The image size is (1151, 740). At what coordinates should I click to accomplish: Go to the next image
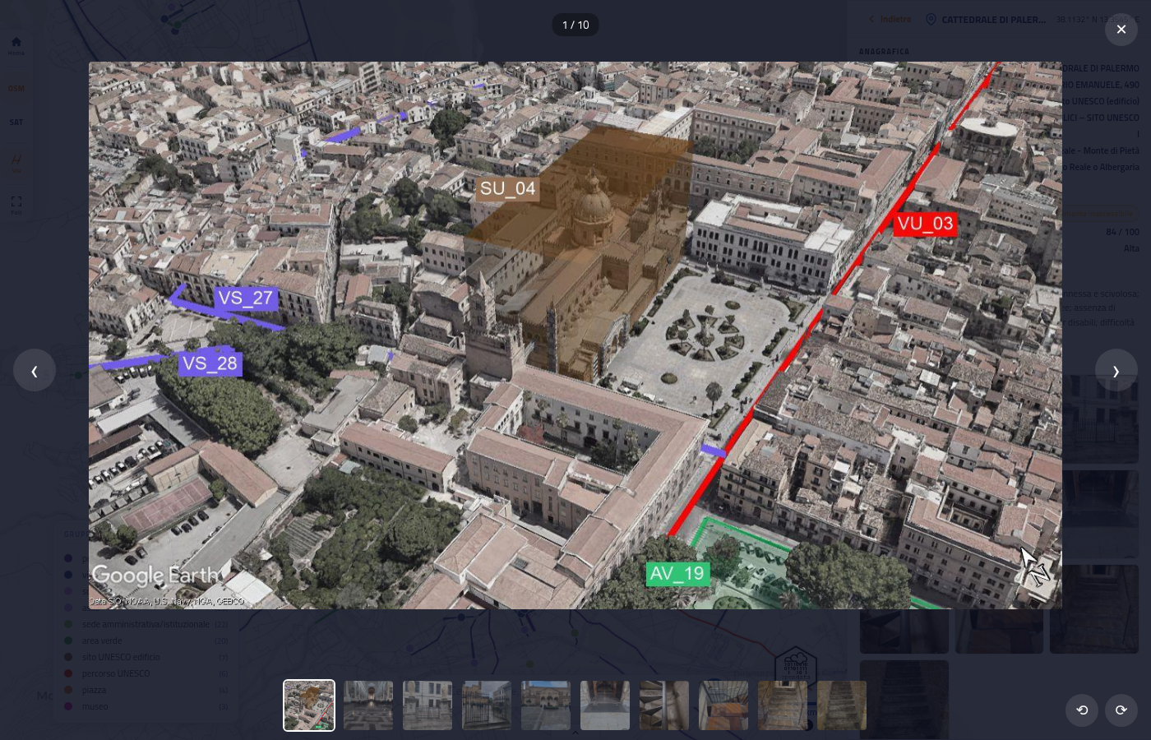1116,371
